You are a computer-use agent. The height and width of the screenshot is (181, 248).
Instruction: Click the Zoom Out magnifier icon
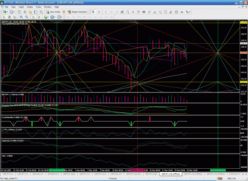[27, 17]
